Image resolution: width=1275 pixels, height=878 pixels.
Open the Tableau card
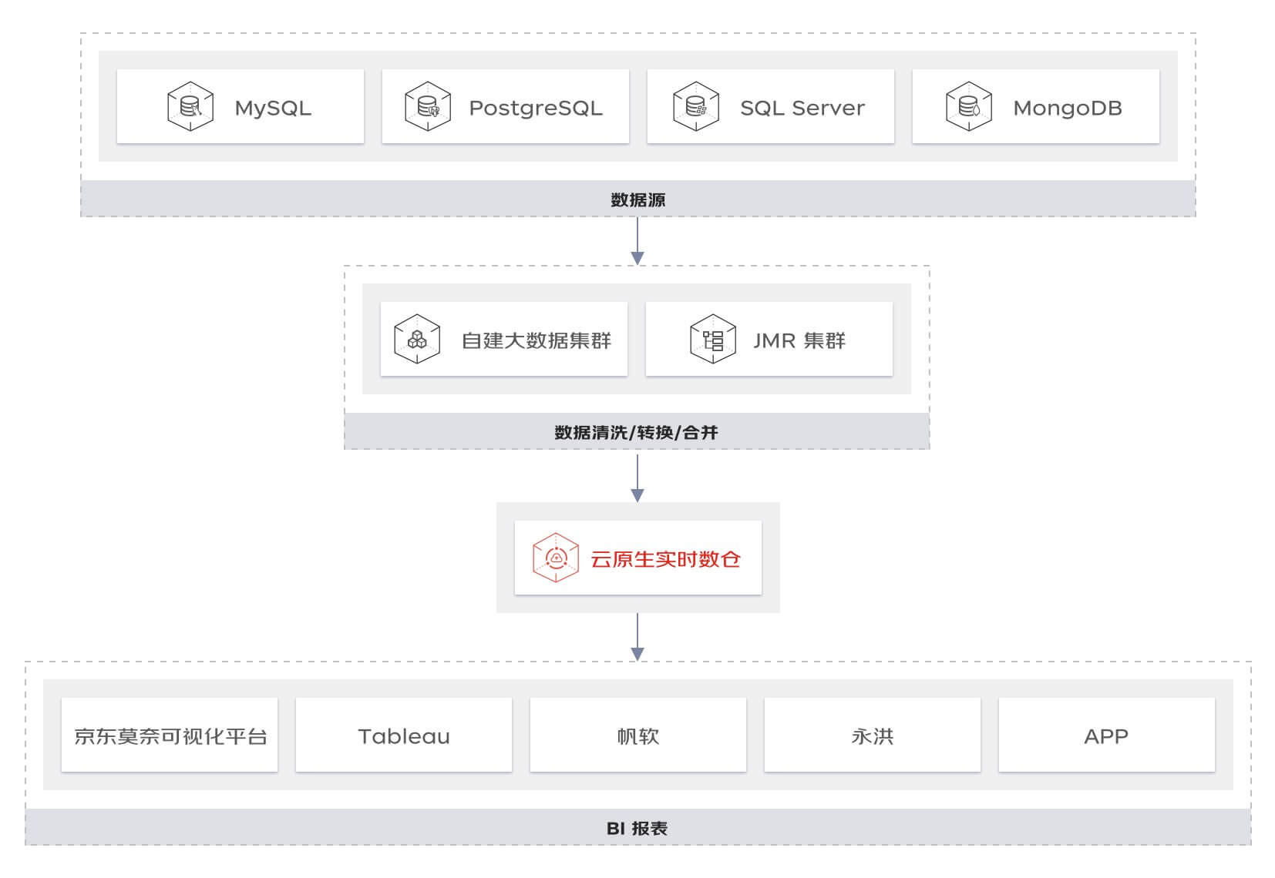tap(404, 735)
